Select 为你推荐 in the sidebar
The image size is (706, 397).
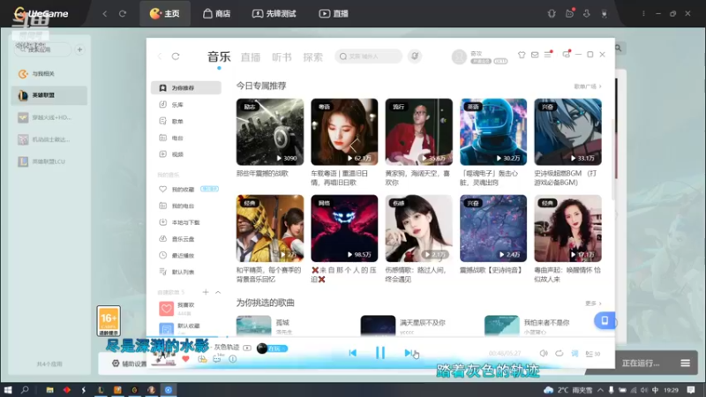pyautogui.click(x=186, y=87)
